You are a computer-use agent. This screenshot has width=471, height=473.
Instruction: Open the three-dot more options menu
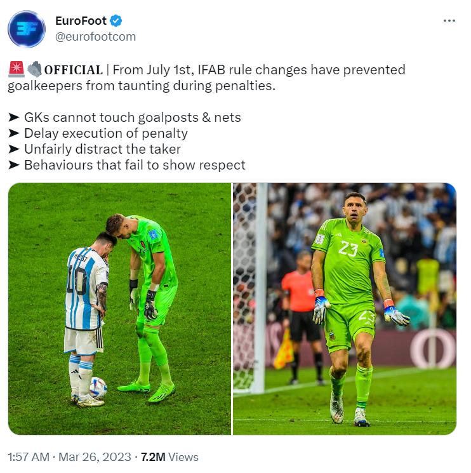(x=449, y=20)
